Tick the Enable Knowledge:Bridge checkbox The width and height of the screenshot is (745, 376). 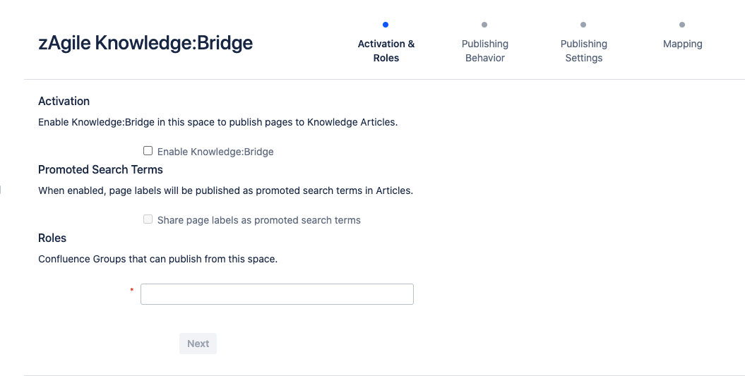coord(148,151)
